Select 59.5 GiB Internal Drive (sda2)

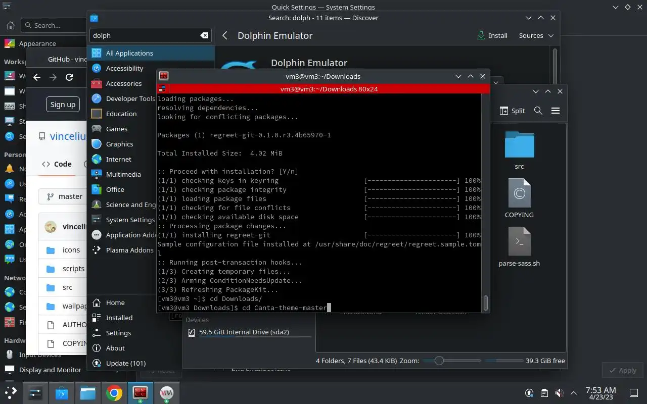pos(248,332)
